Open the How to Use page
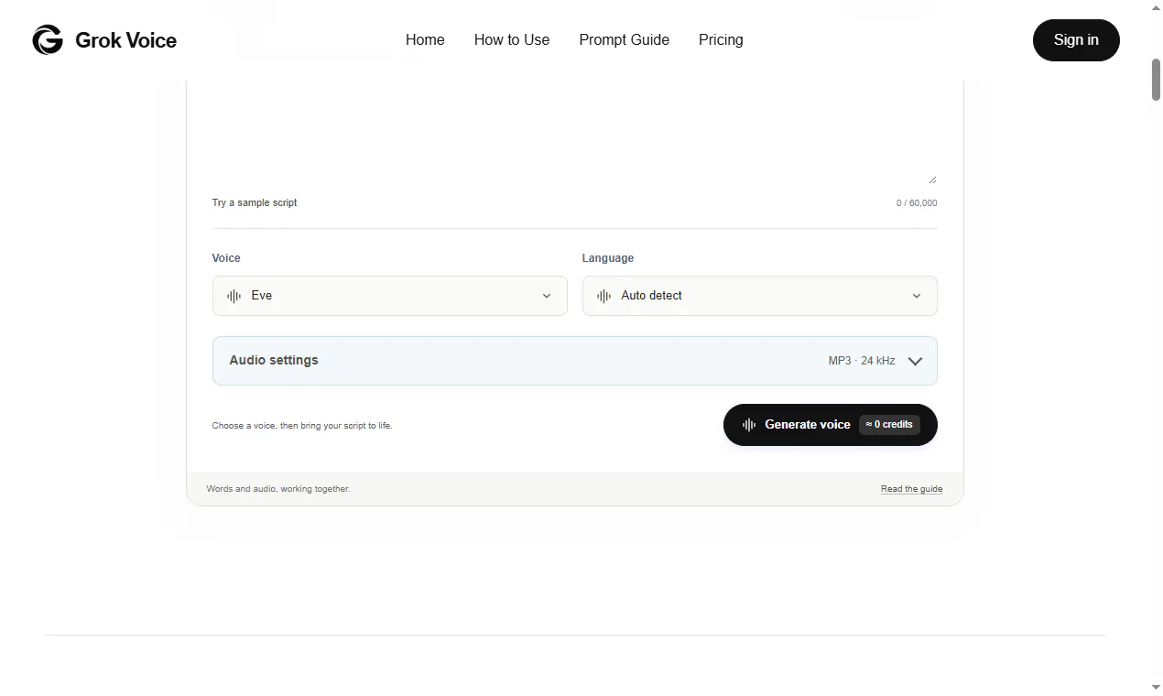 512,40
